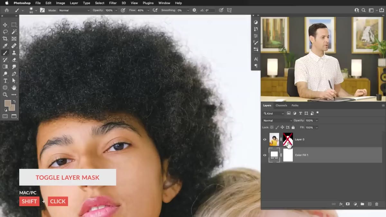Toggle airbrush-style build-up effects
Viewport: 386px width, 217px height.
pos(155,10)
